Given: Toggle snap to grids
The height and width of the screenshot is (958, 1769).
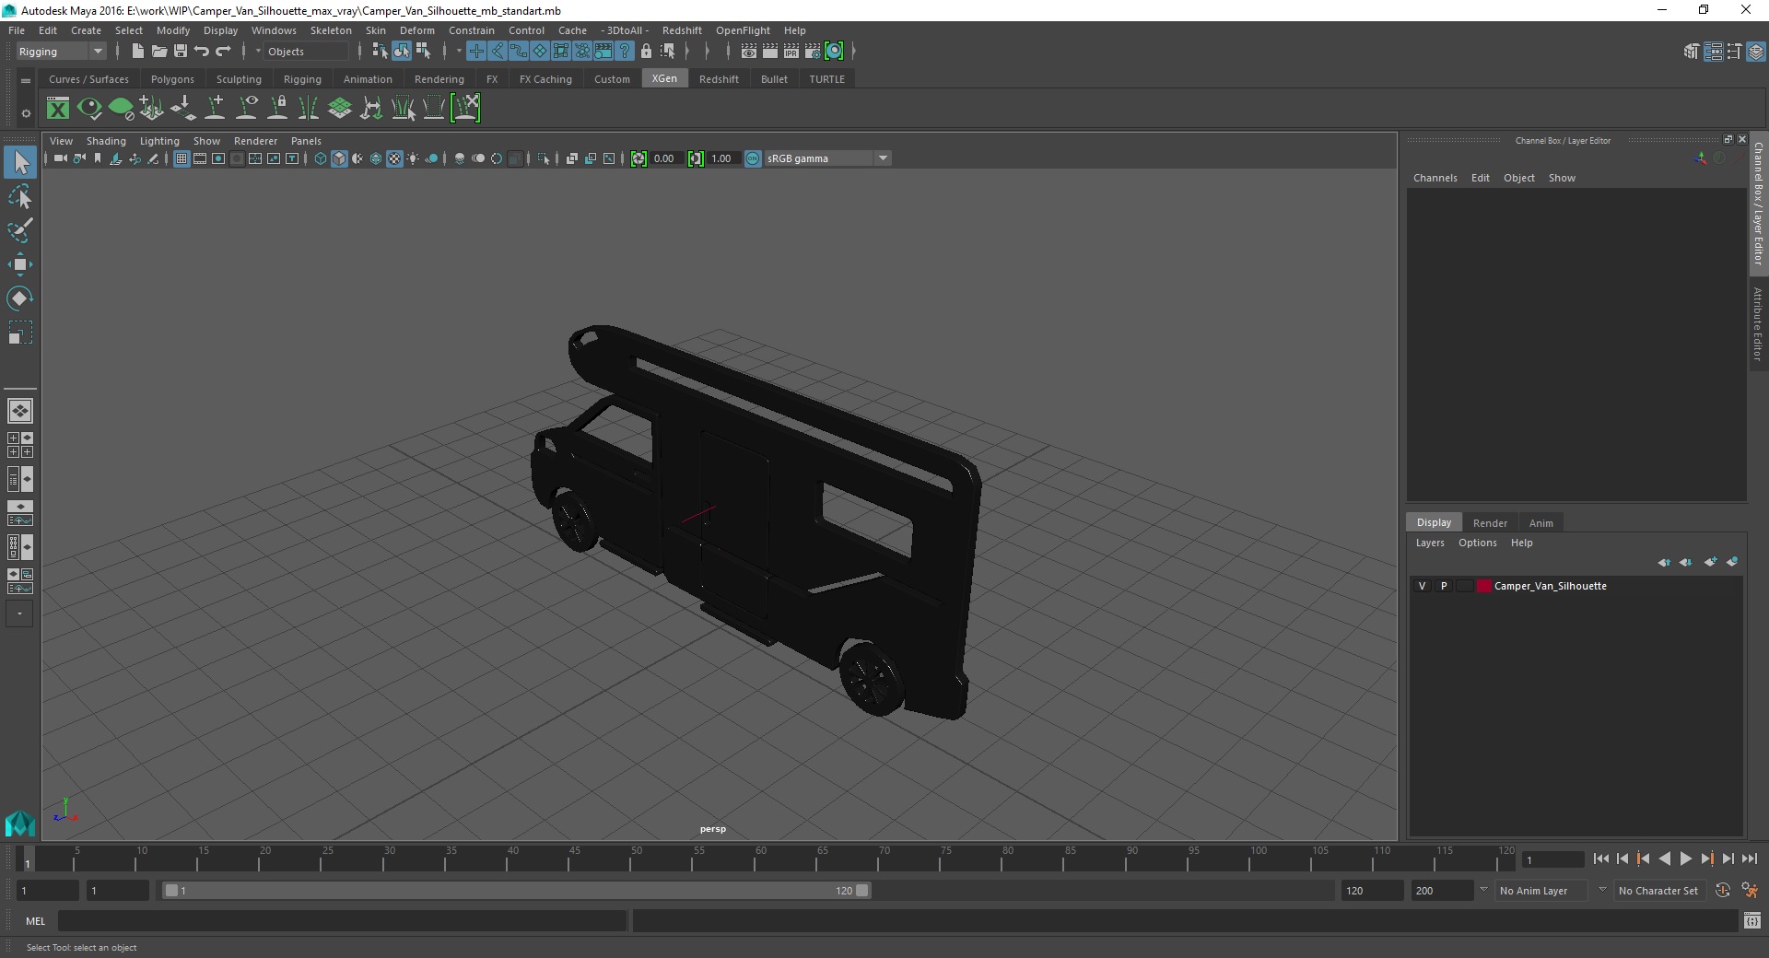Looking at the screenshot, I should 476,52.
